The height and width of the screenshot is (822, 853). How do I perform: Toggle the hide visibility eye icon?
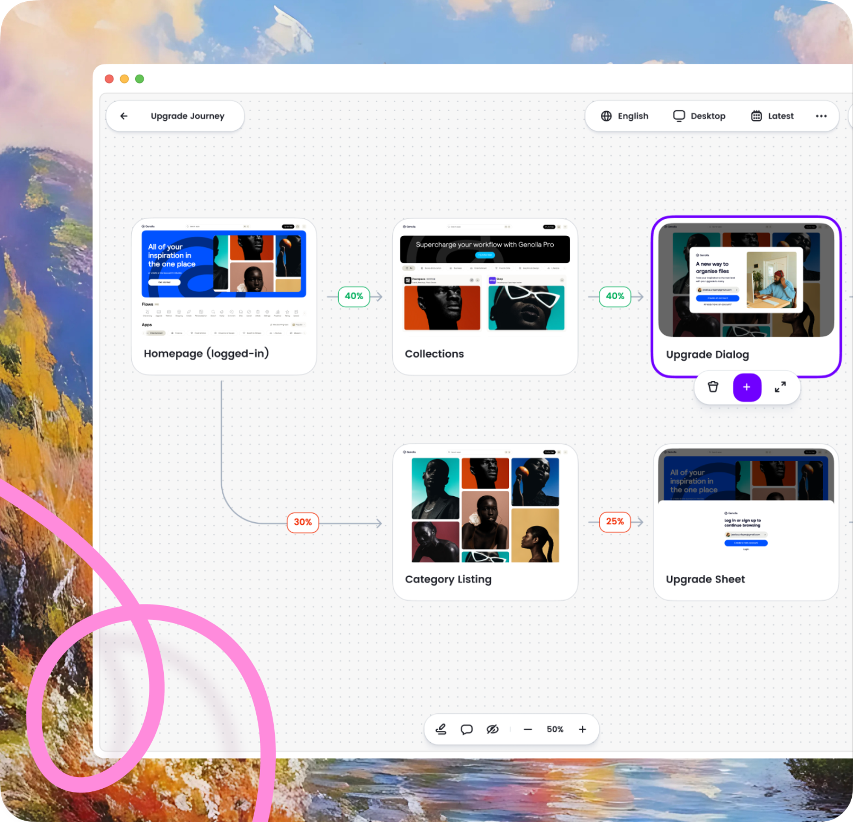[x=492, y=729]
